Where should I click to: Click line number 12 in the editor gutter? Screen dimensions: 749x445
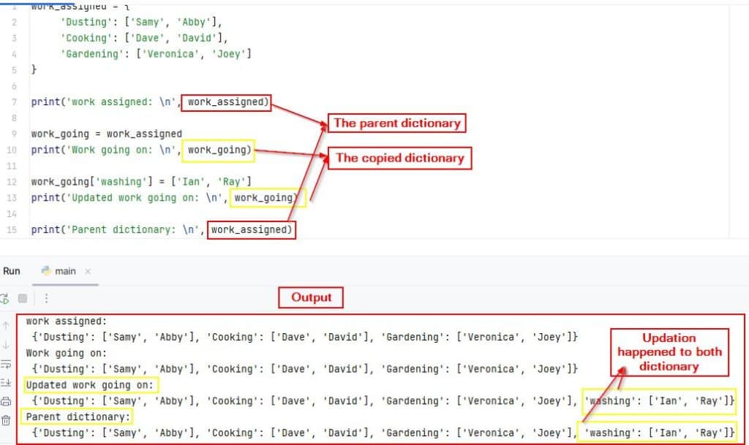(x=14, y=181)
